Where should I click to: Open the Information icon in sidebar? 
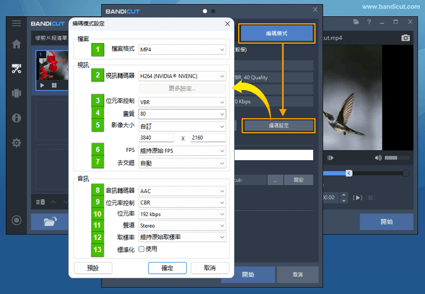pos(16,118)
